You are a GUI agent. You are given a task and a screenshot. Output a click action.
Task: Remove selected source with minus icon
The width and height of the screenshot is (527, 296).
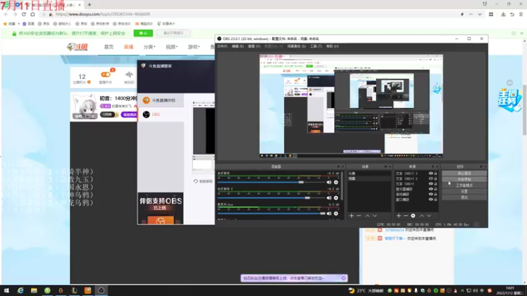[x=406, y=216]
